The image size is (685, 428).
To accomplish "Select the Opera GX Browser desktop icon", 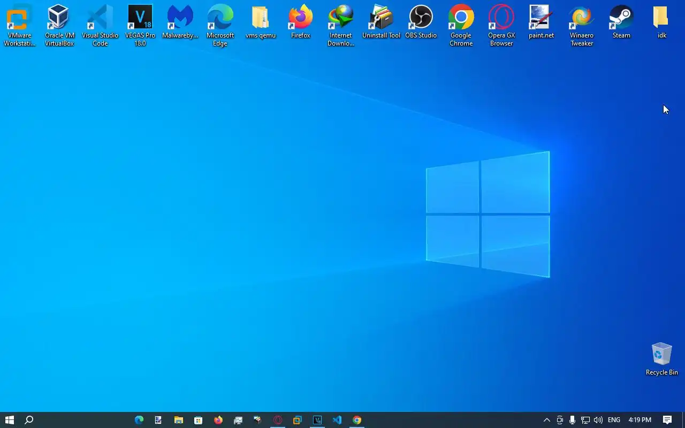I will pyautogui.click(x=501, y=26).
